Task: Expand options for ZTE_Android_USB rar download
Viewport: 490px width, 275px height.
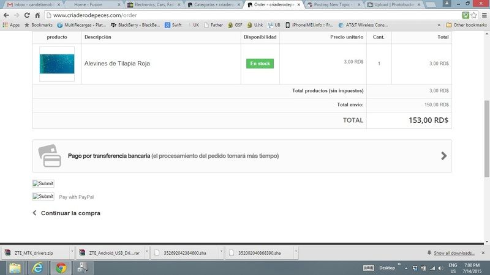Action: 146,251
